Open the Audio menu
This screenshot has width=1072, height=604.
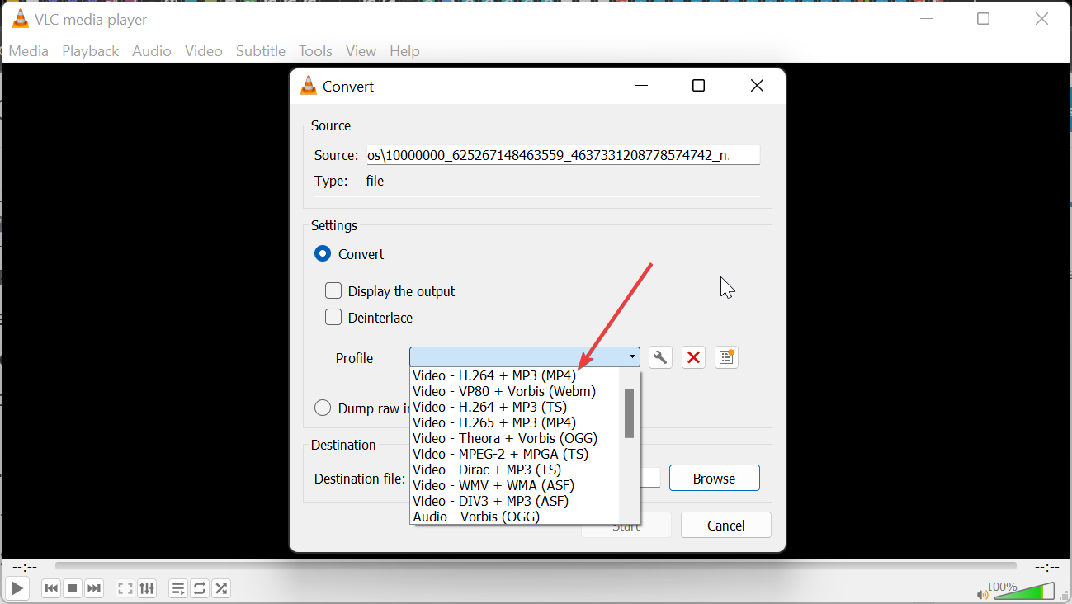click(x=152, y=51)
